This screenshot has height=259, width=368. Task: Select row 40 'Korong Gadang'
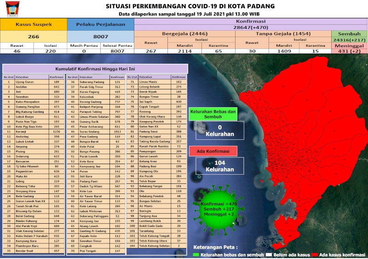pos(96,102)
